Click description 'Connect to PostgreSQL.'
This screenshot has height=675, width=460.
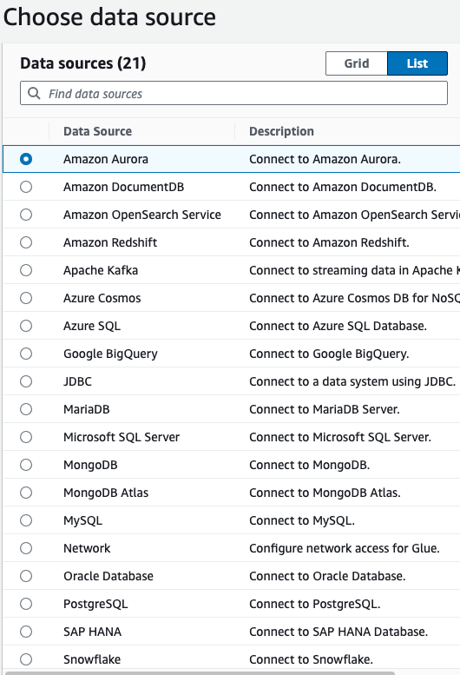click(315, 605)
